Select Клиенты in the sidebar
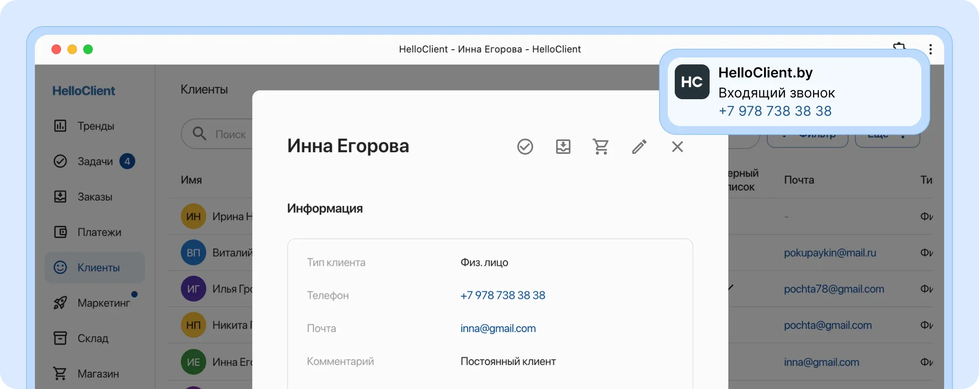This screenshot has width=979, height=389. (95, 267)
